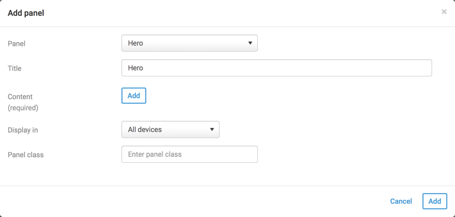Click the Panel field label
This screenshot has width=455, height=217.
pos(17,44)
